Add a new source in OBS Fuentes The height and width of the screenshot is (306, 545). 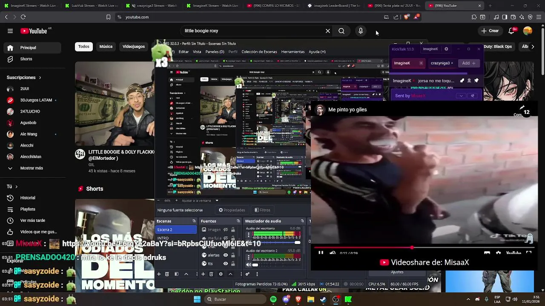point(203,274)
